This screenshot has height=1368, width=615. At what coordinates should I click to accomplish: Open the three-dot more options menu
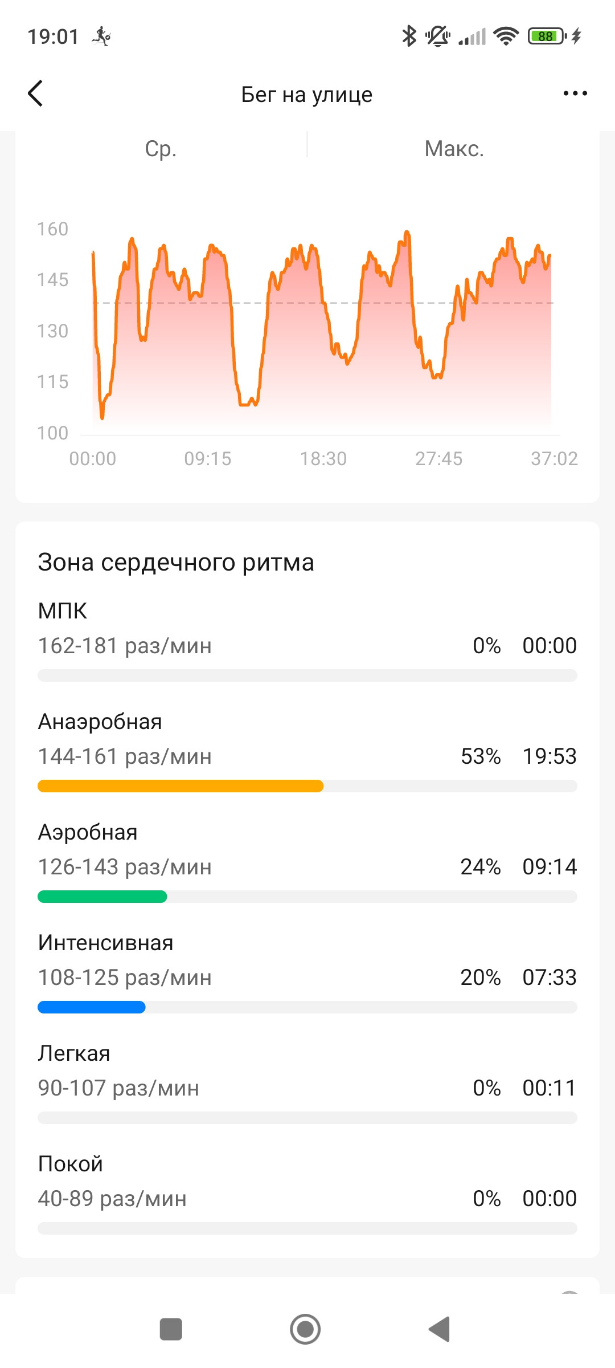tap(575, 93)
